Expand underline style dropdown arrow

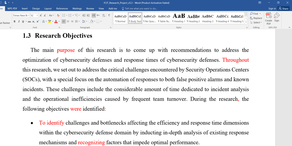(x=26, y=21)
